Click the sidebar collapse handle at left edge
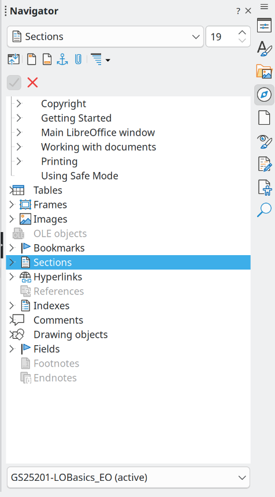Viewport: 275px width, 497px height. click(2, 245)
